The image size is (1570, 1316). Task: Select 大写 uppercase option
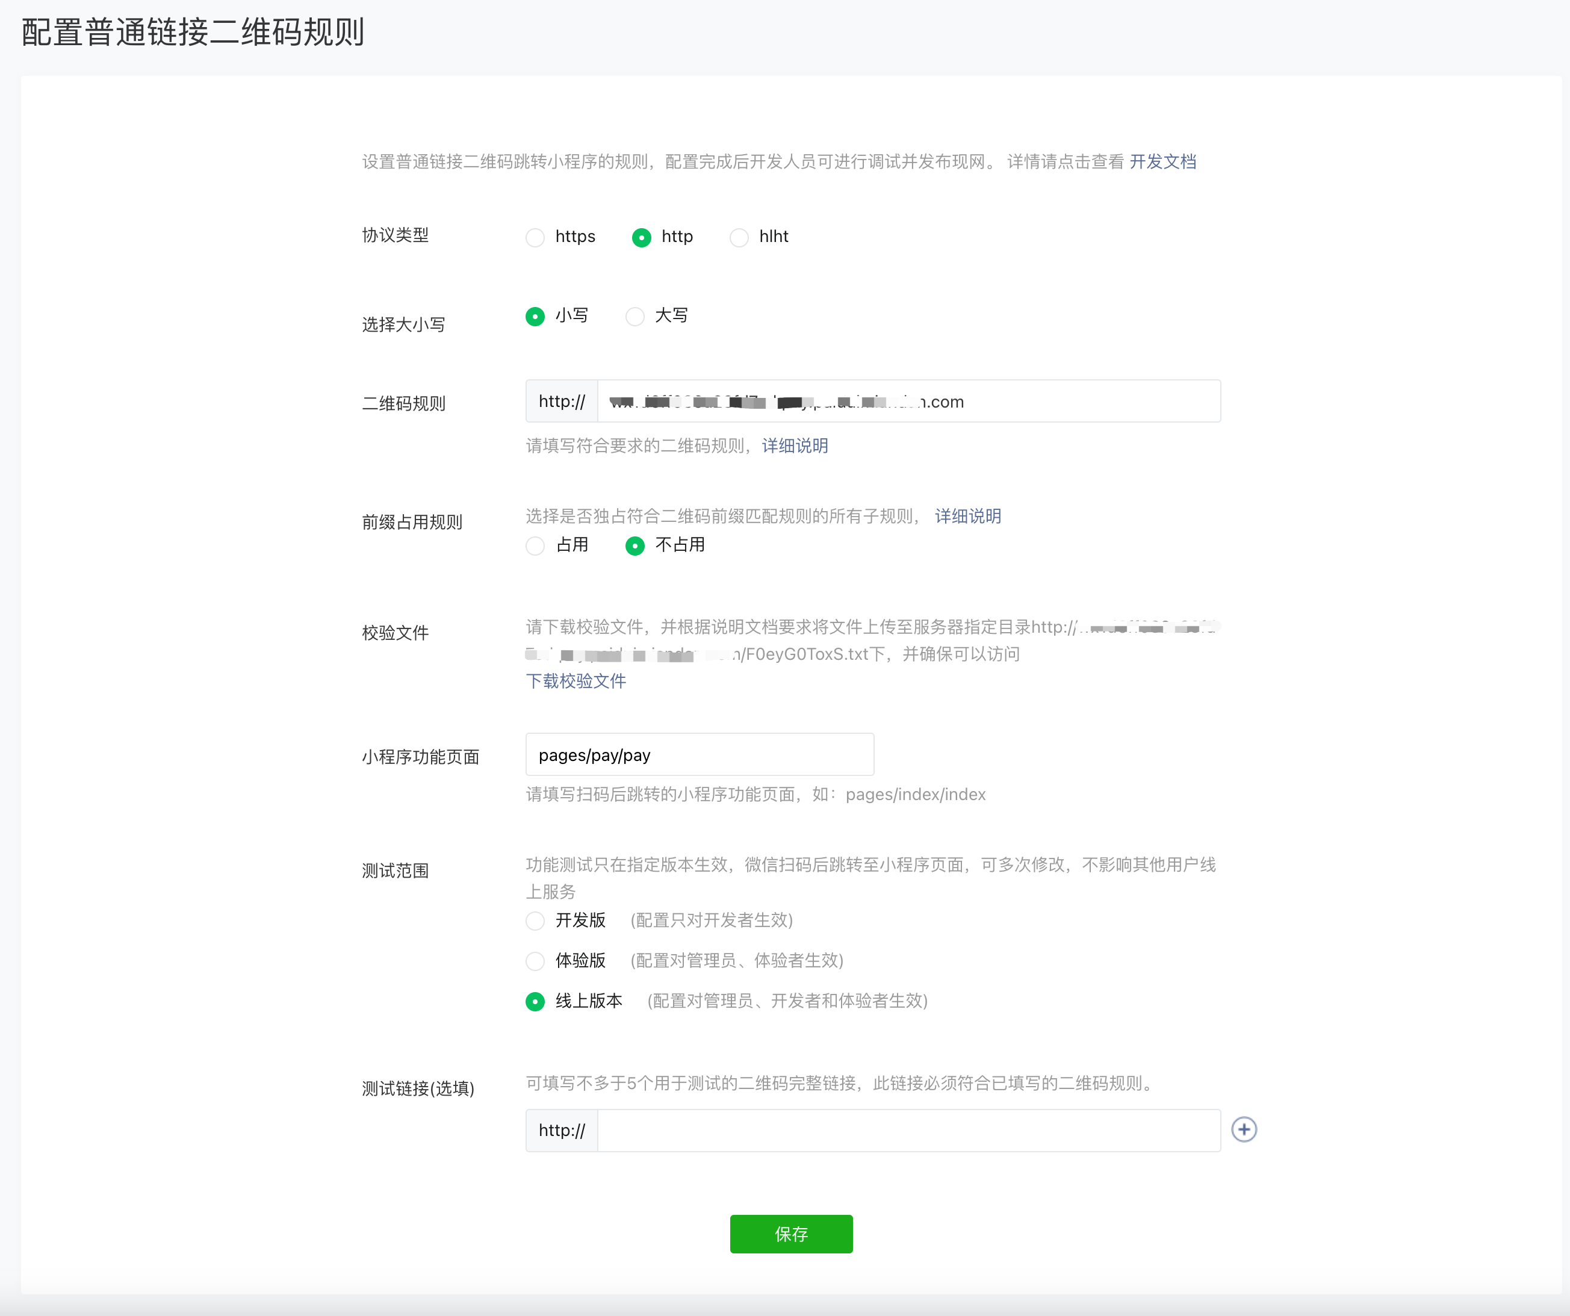point(635,316)
